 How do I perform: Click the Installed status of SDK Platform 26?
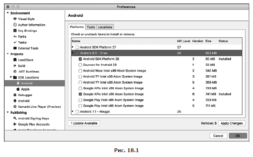coord(225,59)
